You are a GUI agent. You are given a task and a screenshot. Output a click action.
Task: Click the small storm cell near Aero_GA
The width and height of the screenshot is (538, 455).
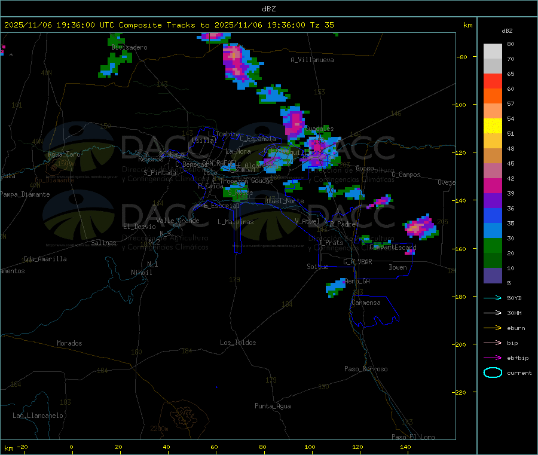pyautogui.click(x=335, y=287)
